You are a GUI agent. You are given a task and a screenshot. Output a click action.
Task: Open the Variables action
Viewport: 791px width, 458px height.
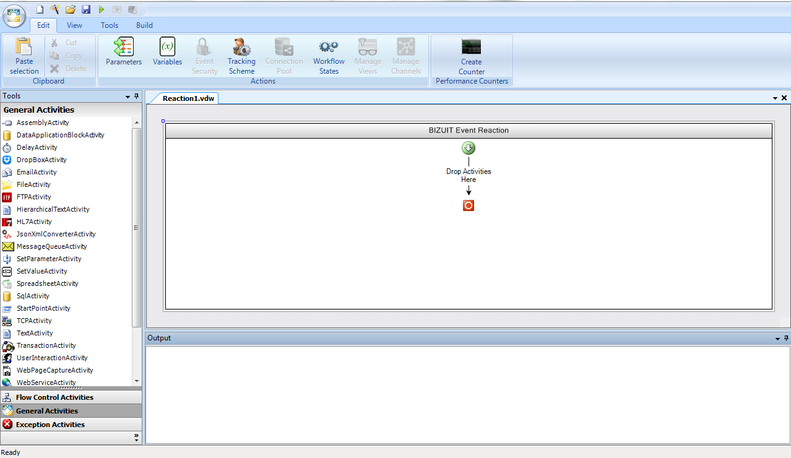click(167, 52)
